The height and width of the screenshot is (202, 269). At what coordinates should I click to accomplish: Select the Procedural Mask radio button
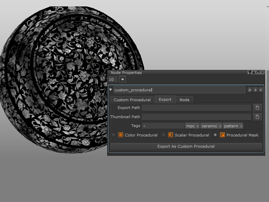[215, 135]
